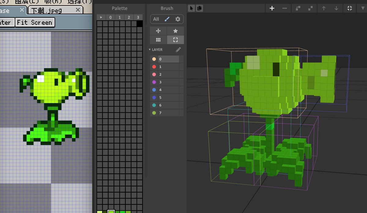Toggle visibility box of layer 5

[182, 98]
